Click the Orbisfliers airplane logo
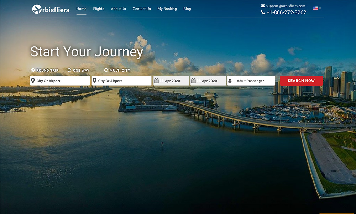 point(37,9)
